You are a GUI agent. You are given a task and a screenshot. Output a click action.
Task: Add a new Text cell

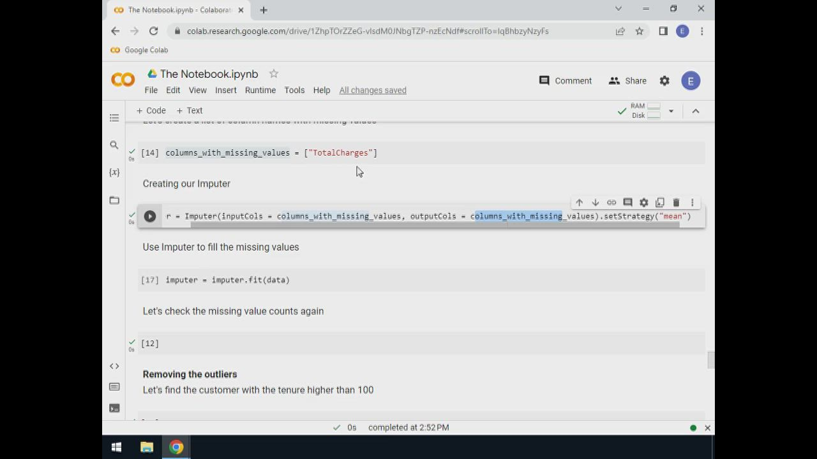[190, 110]
